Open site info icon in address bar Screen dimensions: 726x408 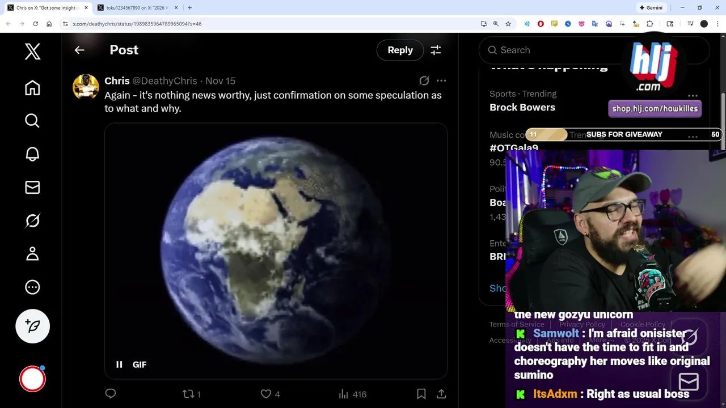coord(65,24)
